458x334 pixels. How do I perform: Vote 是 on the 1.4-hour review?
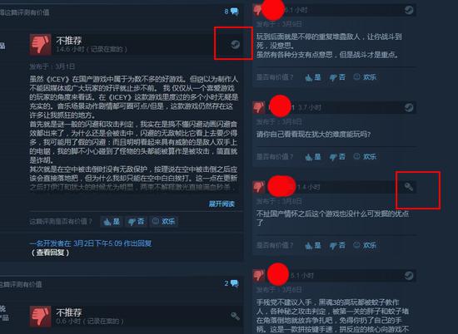pyautogui.click(x=313, y=245)
